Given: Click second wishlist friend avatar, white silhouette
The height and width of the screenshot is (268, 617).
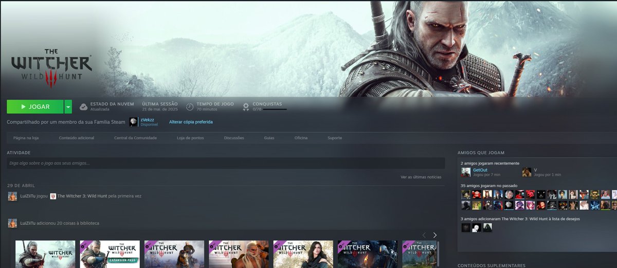Looking at the screenshot, I should pos(477,227).
